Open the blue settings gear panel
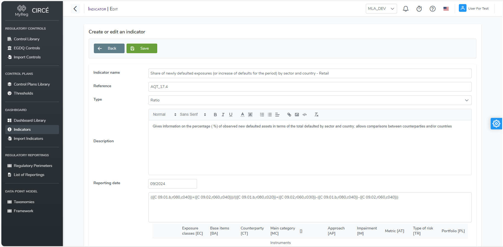The width and height of the screenshot is (503, 247). [x=496, y=124]
